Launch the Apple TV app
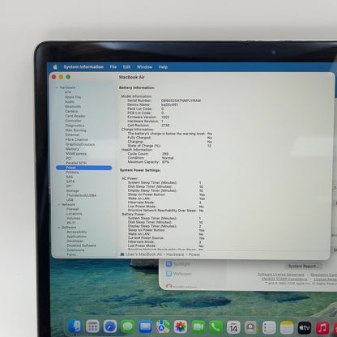This screenshot has height=337, width=337. [x=304, y=328]
